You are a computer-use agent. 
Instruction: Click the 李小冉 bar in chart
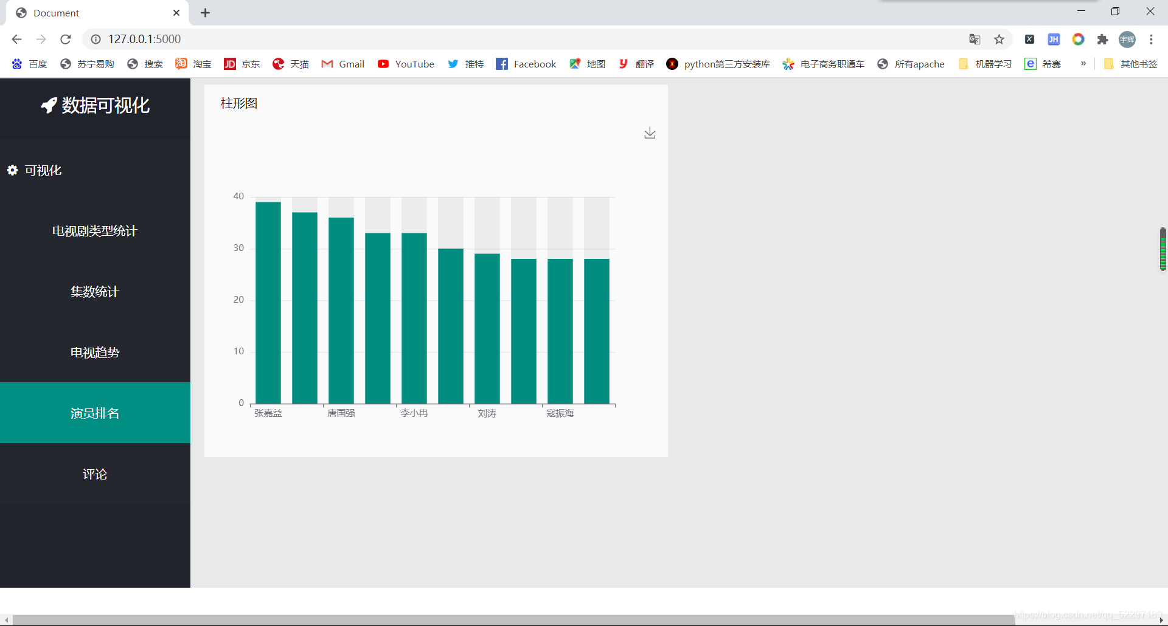[414, 318]
